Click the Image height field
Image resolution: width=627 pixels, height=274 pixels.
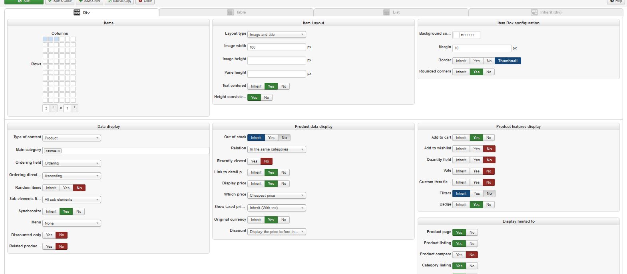[277, 61]
